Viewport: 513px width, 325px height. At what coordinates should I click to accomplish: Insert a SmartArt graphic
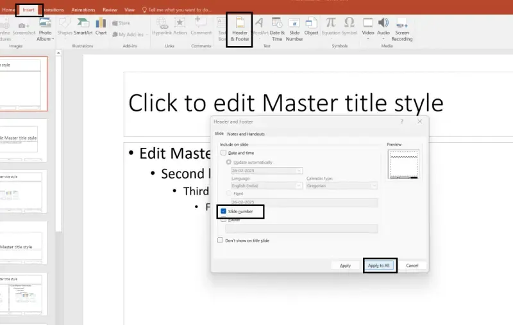(x=83, y=27)
